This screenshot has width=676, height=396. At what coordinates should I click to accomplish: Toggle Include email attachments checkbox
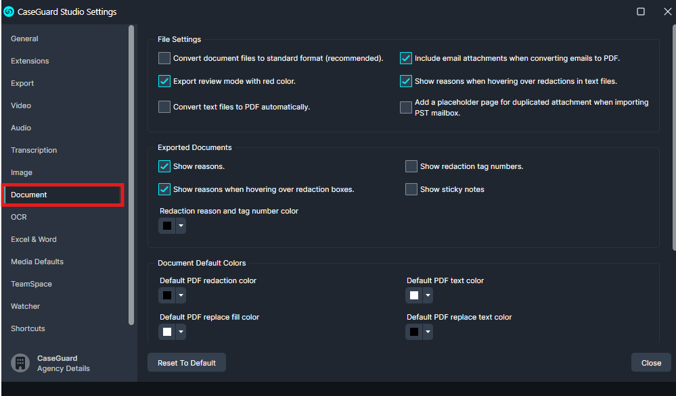[406, 58]
